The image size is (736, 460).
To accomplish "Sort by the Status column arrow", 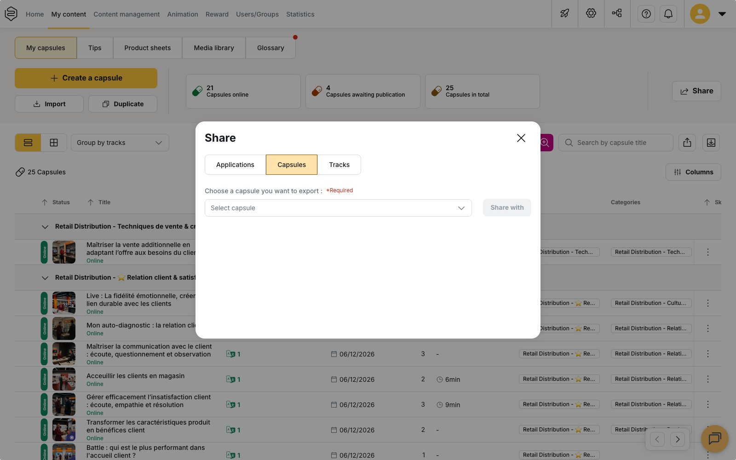I will point(45,202).
